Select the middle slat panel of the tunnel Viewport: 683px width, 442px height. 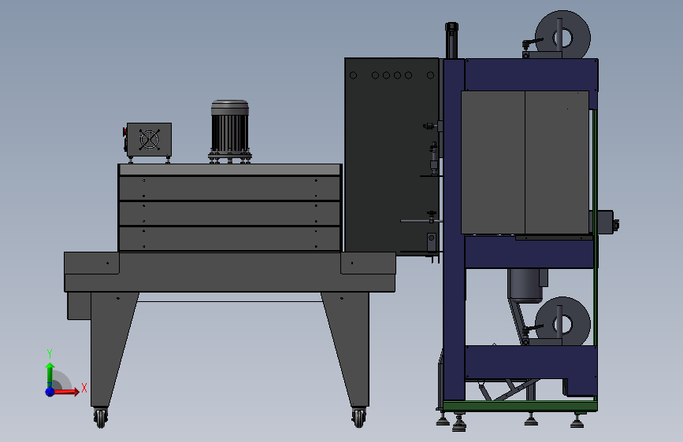coord(230,214)
